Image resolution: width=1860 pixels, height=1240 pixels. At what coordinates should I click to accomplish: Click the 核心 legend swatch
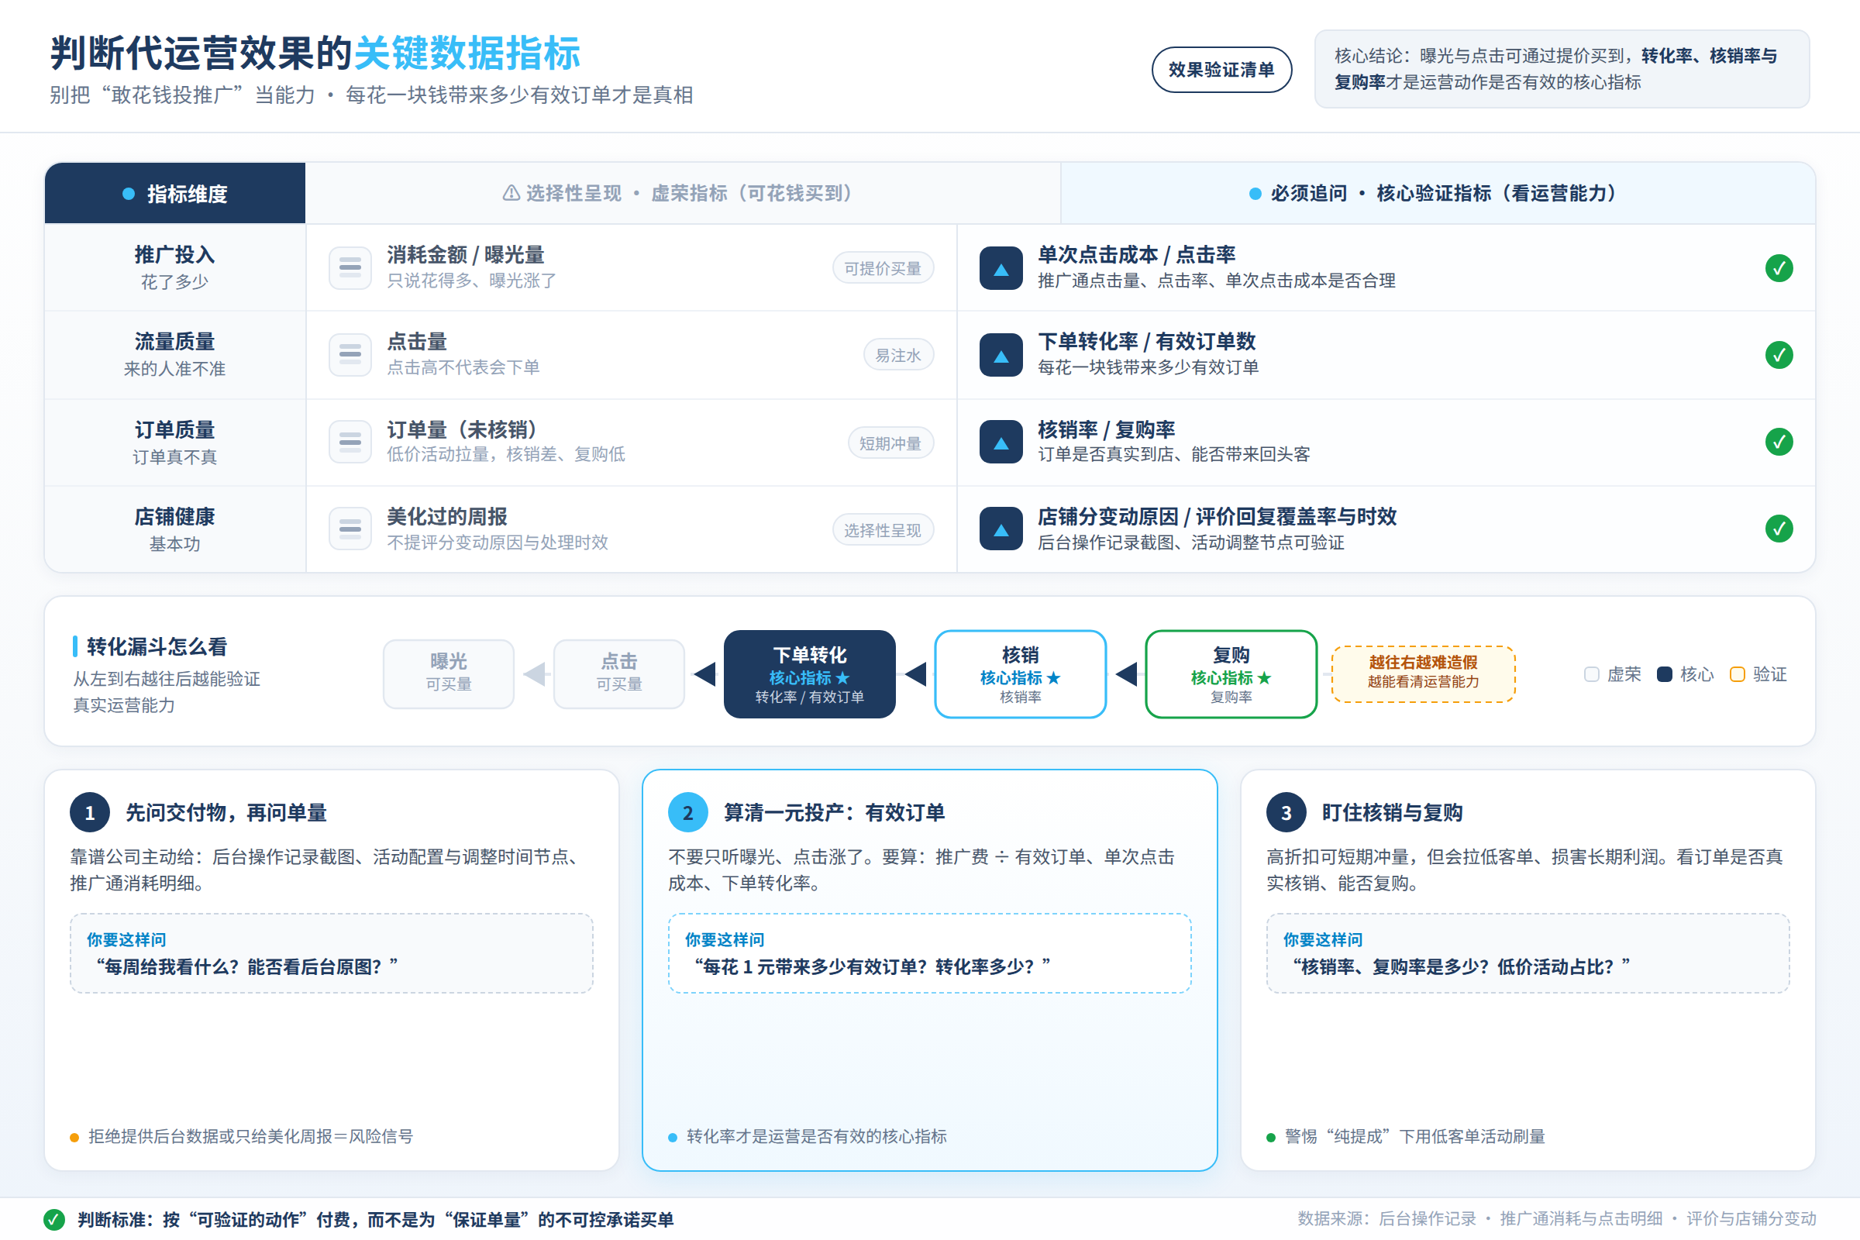[x=1665, y=673]
